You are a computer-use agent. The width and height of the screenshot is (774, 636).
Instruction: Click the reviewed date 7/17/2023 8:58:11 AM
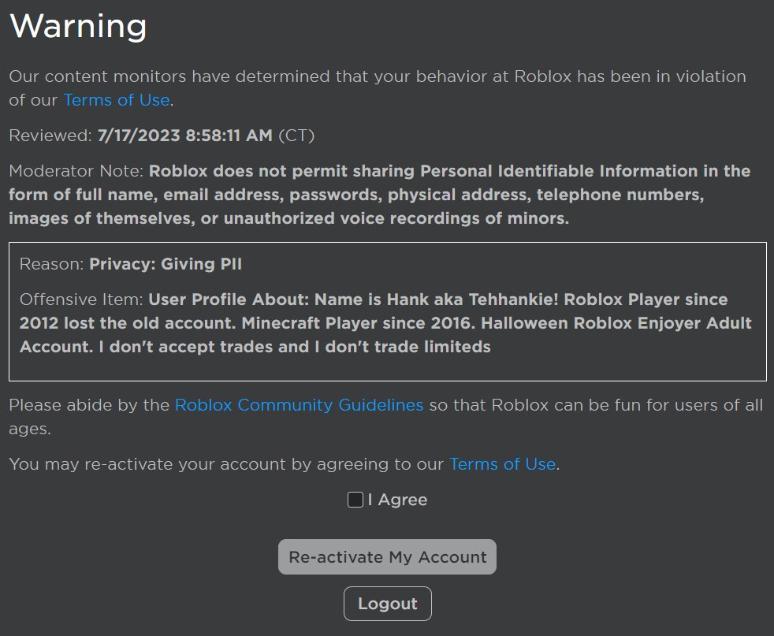click(185, 136)
